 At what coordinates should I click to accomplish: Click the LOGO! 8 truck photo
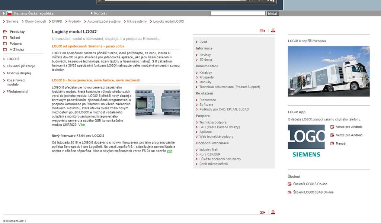(x=329, y=71)
